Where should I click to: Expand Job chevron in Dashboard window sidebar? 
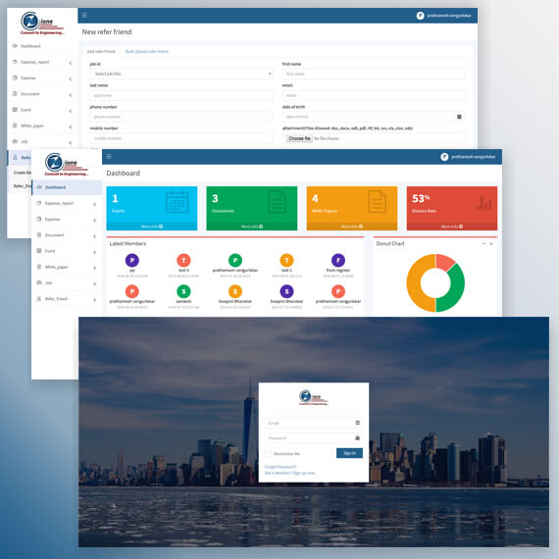click(x=95, y=284)
